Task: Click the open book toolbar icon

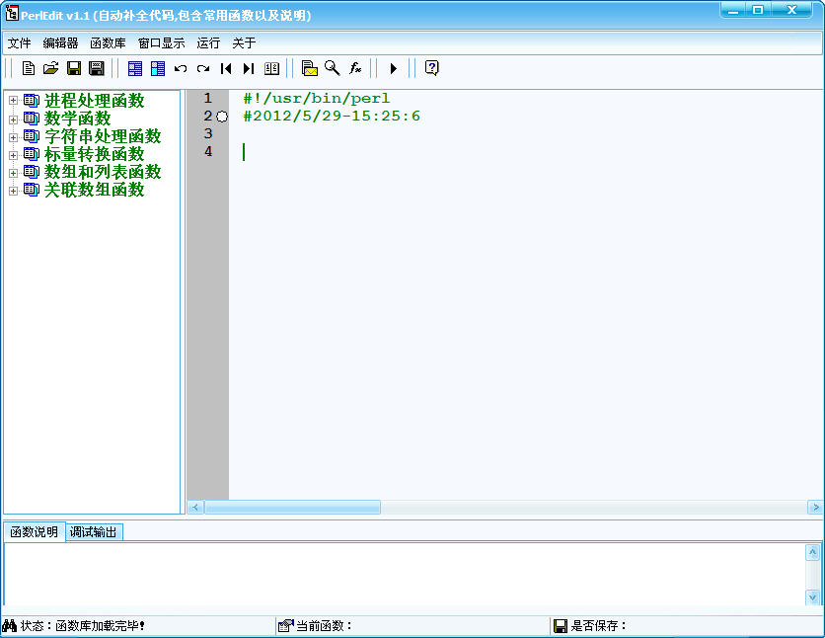Action: (x=271, y=68)
